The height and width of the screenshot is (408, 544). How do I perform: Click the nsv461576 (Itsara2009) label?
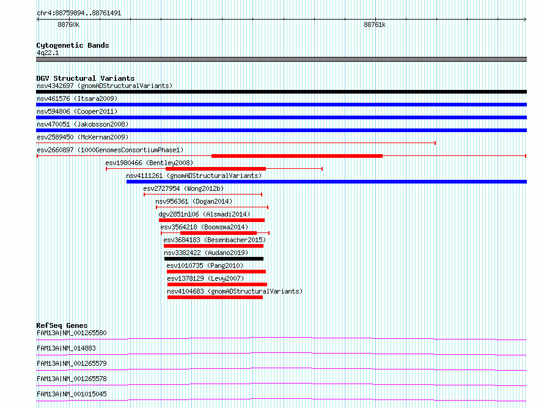pyautogui.click(x=77, y=98)
